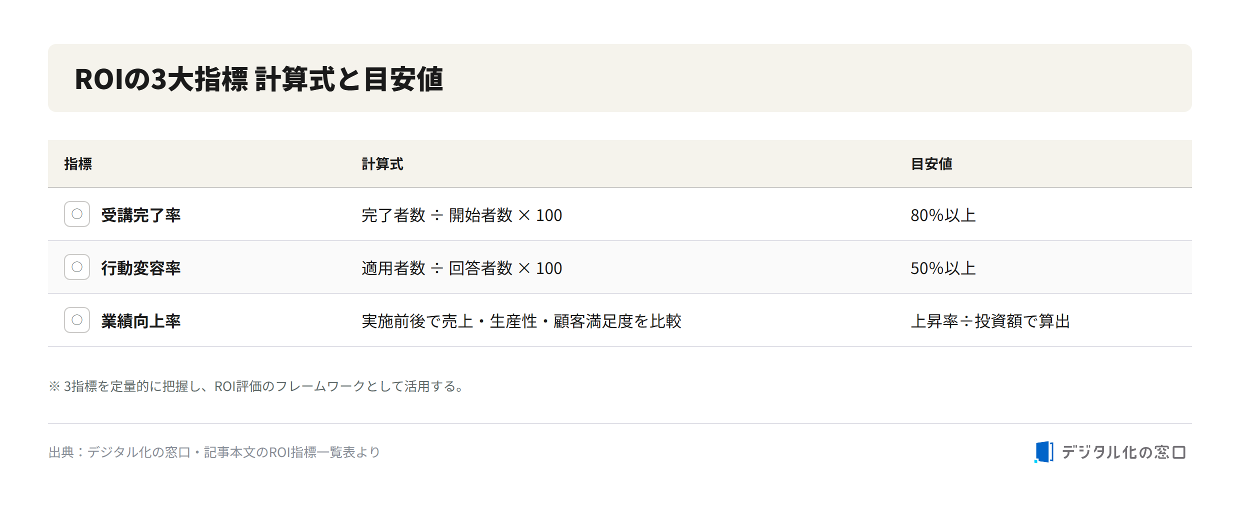Select the 目安値 column header
1240x510 pixels.
click(931, 164)
